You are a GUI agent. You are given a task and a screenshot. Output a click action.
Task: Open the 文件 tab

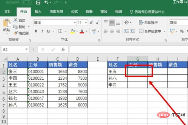8,12
